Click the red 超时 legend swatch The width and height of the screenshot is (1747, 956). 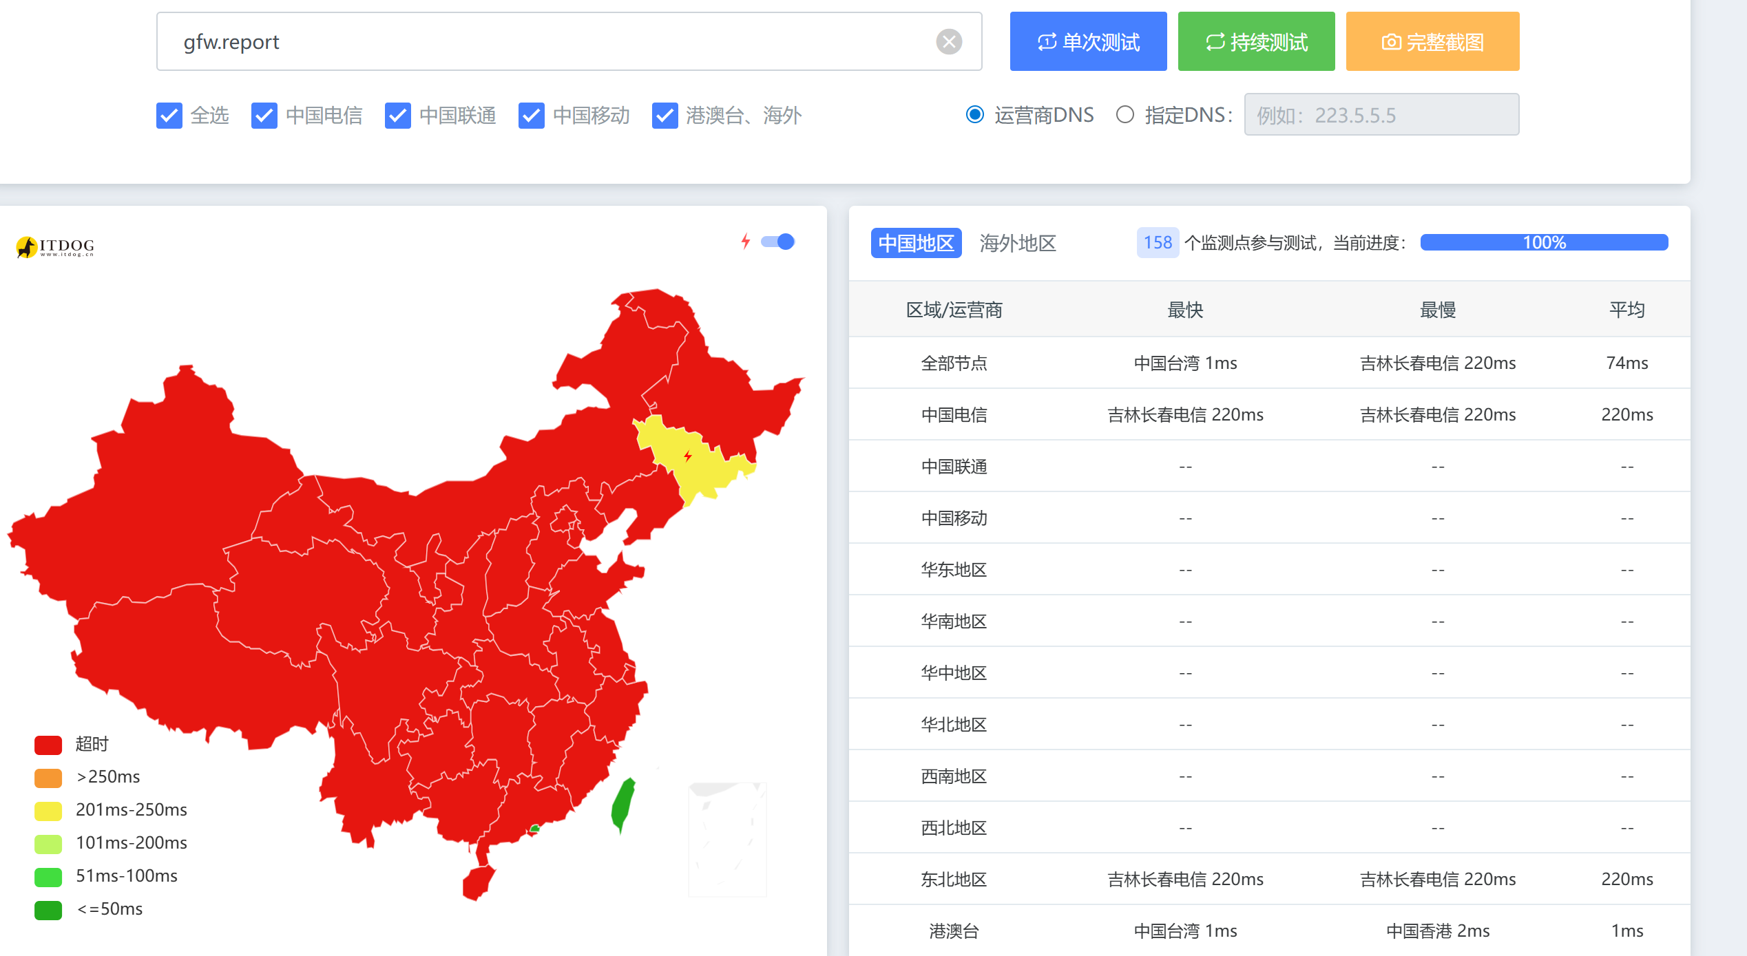[48, 745]
